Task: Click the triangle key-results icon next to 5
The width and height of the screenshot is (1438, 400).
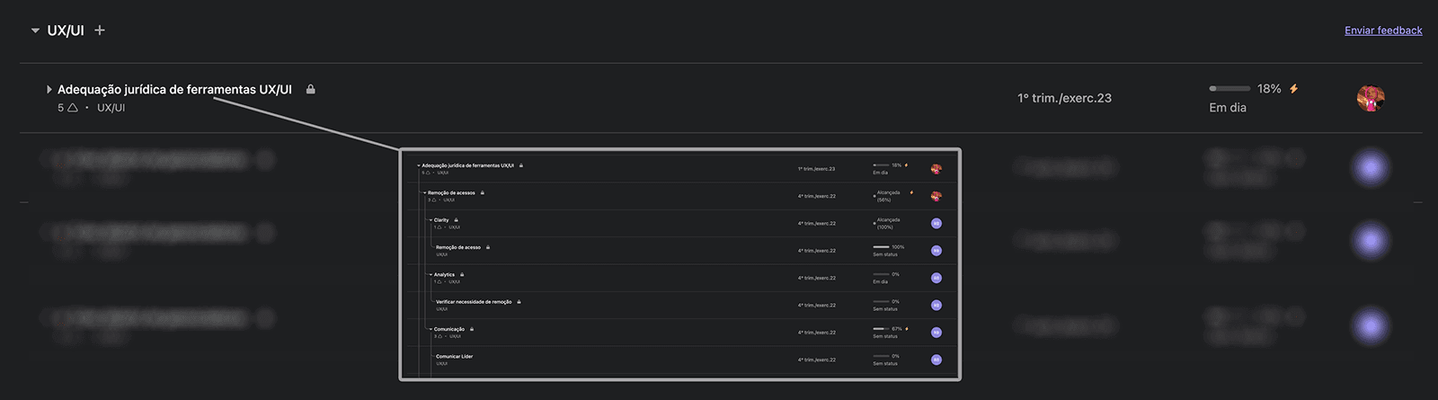Action: coord(72,108)
